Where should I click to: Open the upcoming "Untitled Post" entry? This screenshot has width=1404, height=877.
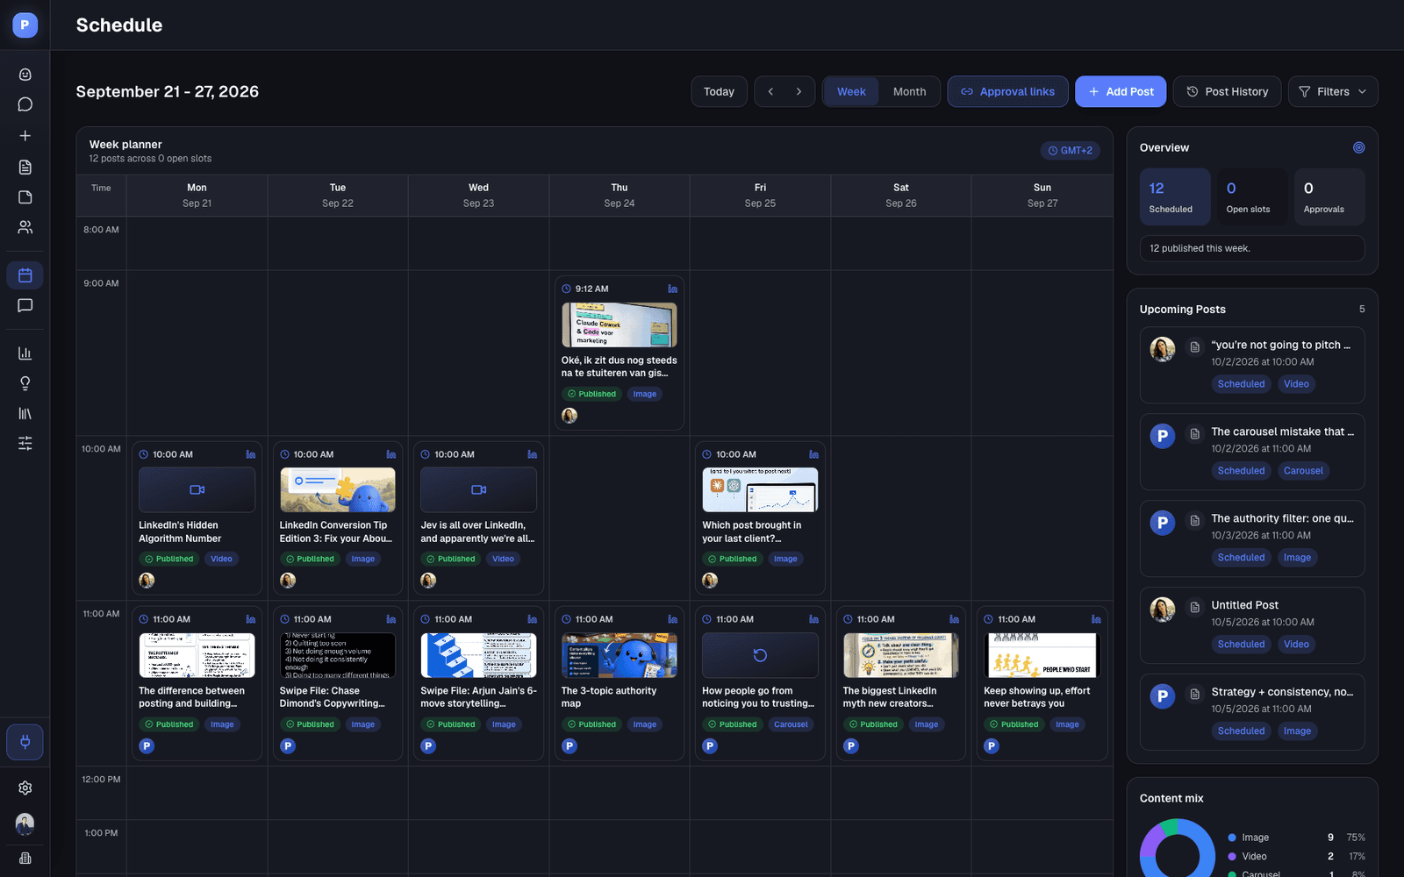[1252, 625]
